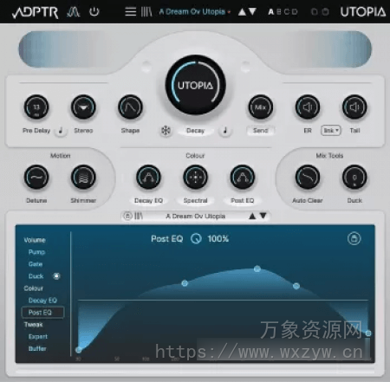Select the fourth EQ band node
390x382 pixels.
[x=296, y=286]
